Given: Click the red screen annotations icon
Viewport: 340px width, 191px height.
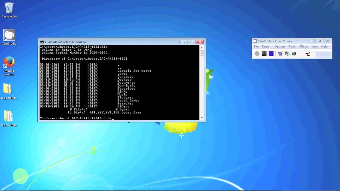Looking at the screenshot, I should [308, 54].
